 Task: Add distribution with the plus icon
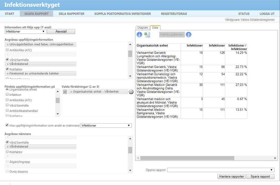131,92
